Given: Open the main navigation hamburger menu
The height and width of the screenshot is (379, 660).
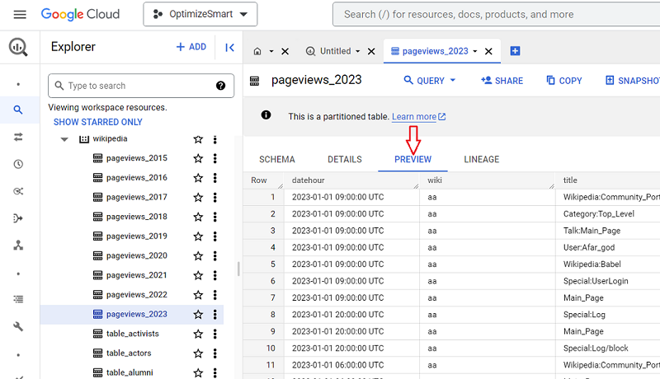Looking at the screenshot, I should pyautogui.click(x=20, y=15).
